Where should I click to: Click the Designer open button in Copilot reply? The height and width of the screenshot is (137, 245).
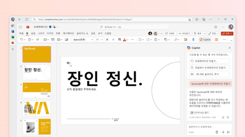199,112
